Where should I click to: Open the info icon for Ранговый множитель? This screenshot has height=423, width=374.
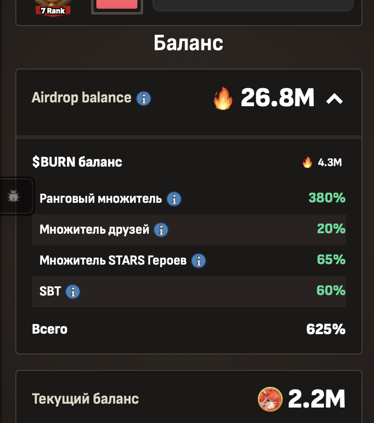coord(174,198)
